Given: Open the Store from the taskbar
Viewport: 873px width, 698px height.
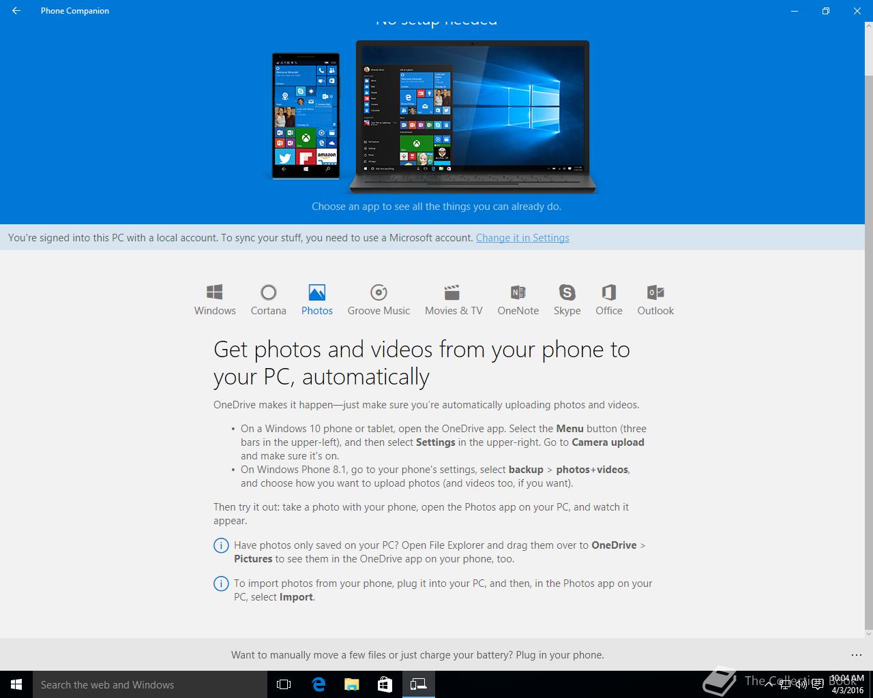Looking at the screenshot, I should pos(385,684).
